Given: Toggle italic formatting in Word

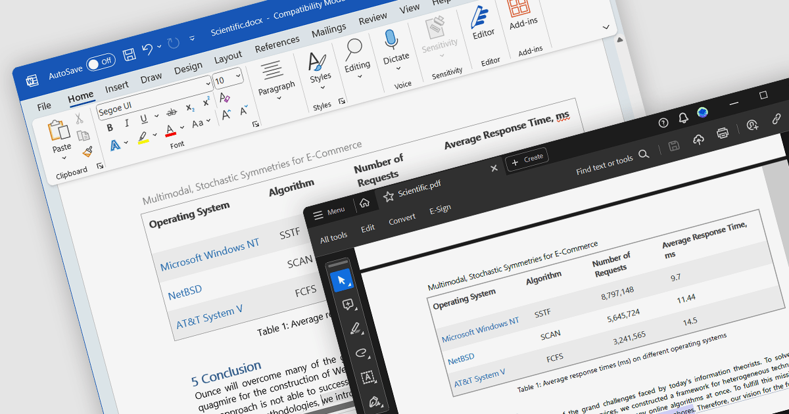Looking at the screenshot, I should click(127, 124).
